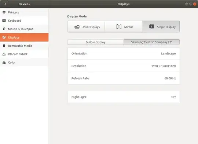This screenshot has height=144, width=198.
Task: Open the Orientation Landscape dropdown
Action: click(x=124, y=53)
